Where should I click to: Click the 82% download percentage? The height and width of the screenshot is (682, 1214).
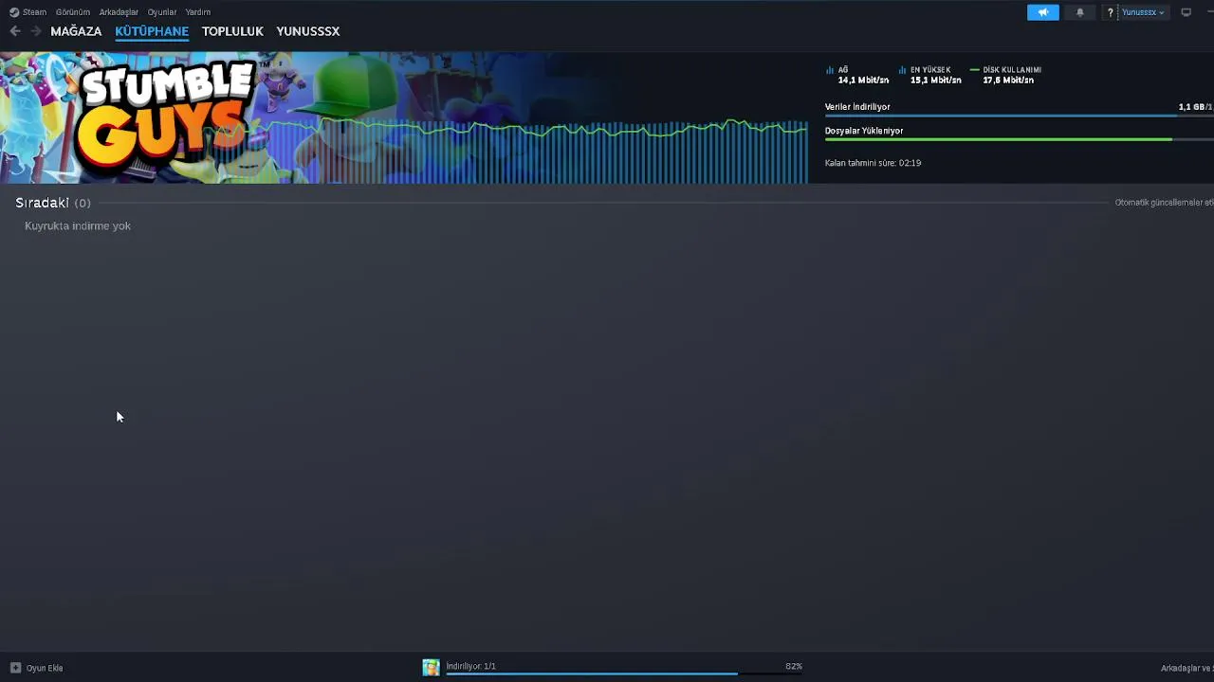point(794,666)
